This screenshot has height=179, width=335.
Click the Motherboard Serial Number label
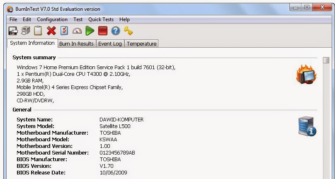coord(53,153)
